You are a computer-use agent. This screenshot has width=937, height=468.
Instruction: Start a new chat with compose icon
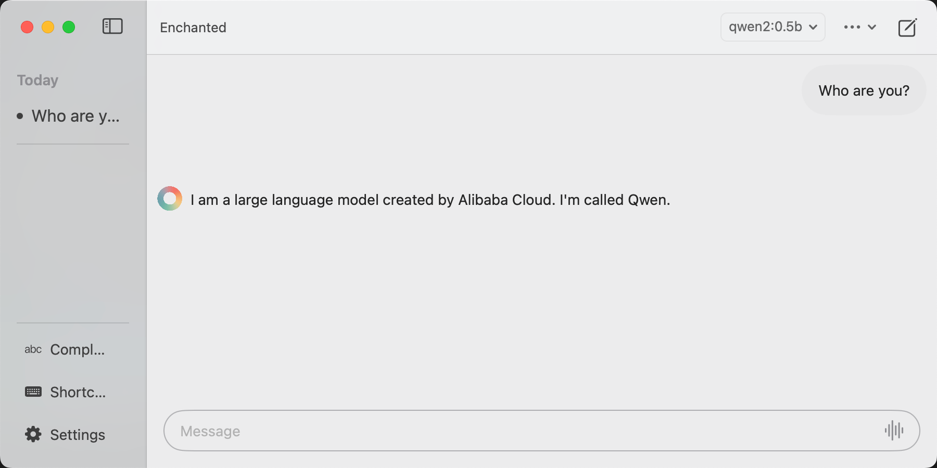(x=907, y=28)
